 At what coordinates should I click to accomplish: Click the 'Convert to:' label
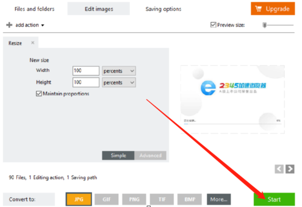(22, 199)
